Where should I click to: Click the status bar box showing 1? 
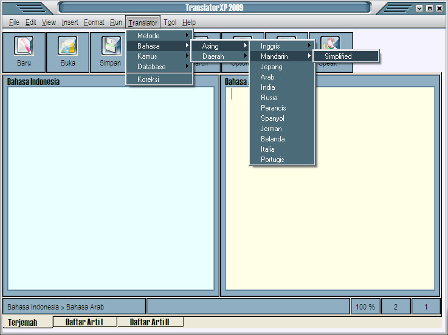coord(426,306)
